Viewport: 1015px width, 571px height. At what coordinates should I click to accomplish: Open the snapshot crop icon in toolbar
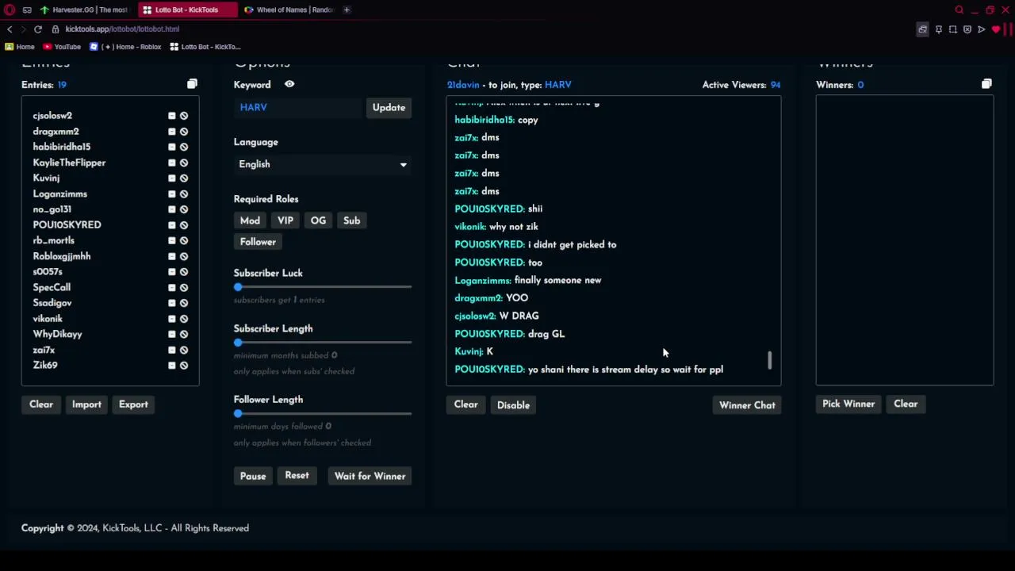coord(953,29)
